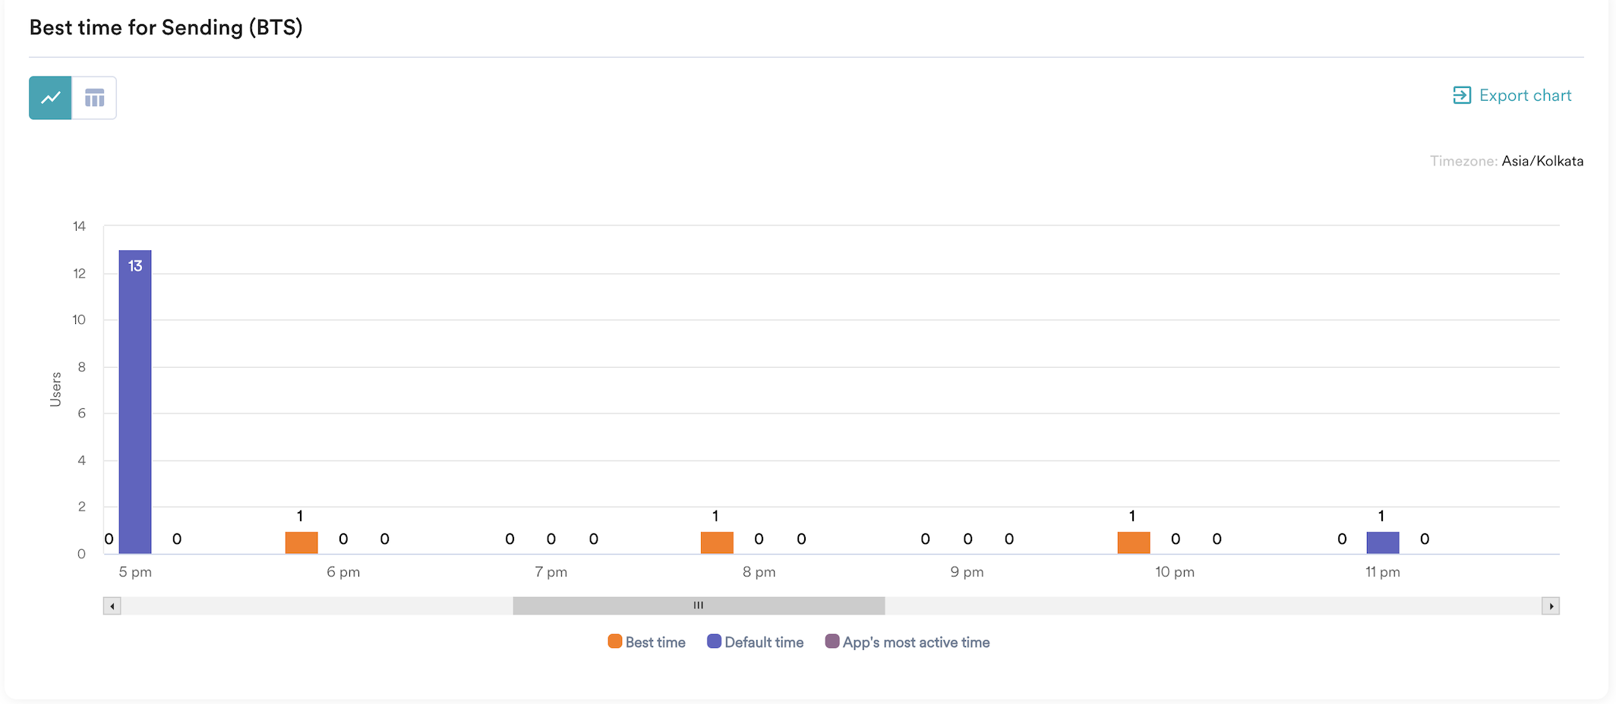Click the orange Best time bar before 10 pm
The image size is (1616, 704).
coord(1134,542)
